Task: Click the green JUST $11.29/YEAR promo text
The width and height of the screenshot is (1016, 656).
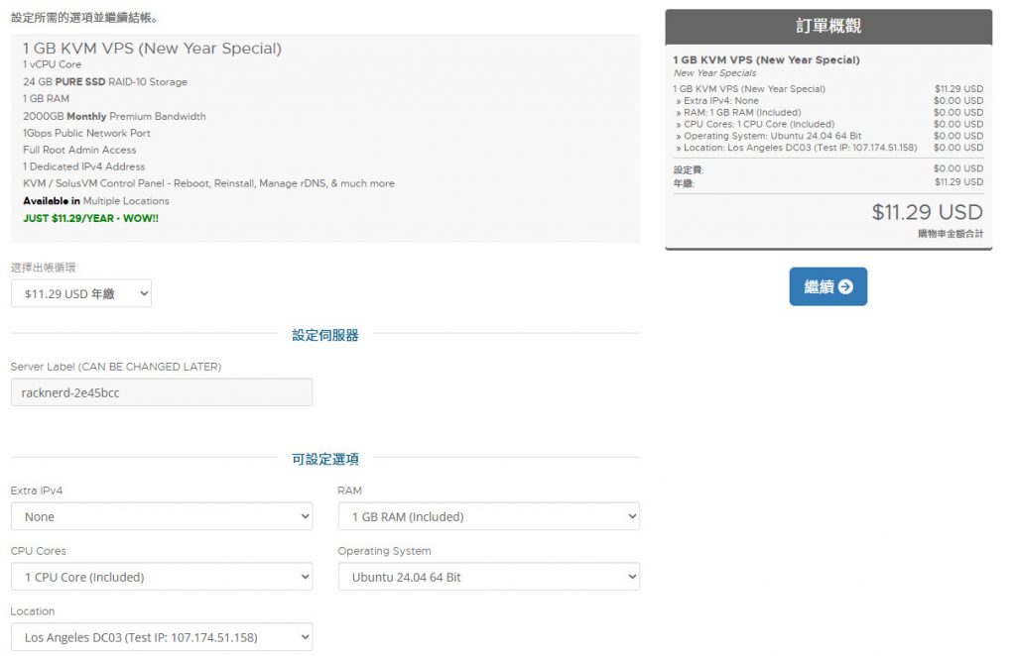Action: [90, 218]
